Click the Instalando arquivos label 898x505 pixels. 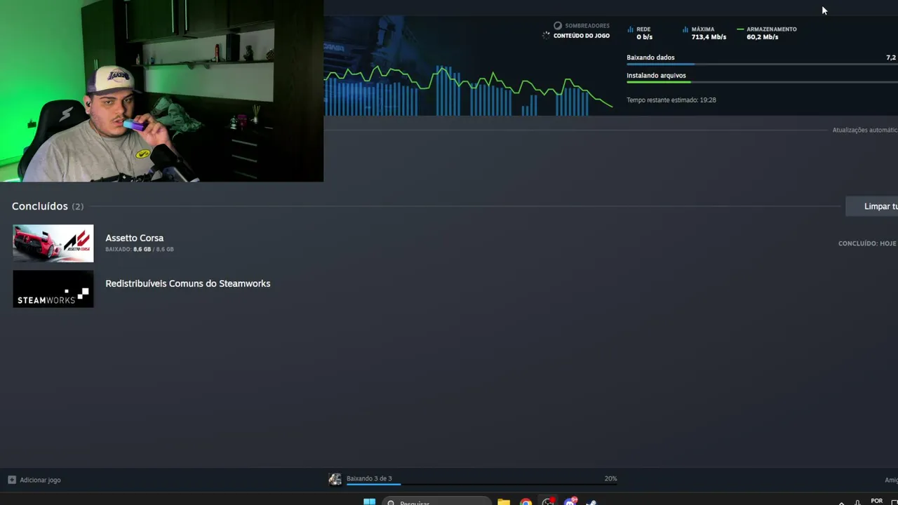pyautogui.click(x=656, y=75)
